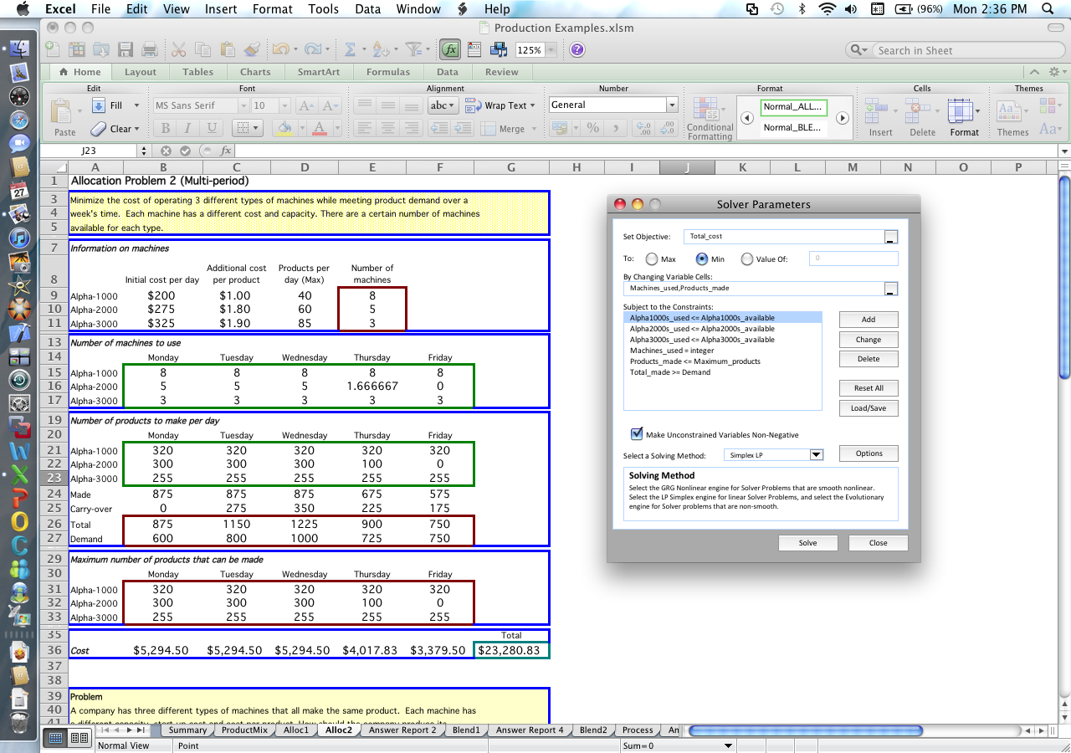Open the Help question mark icon
The image size is (1071, 753).
[577, 50]
